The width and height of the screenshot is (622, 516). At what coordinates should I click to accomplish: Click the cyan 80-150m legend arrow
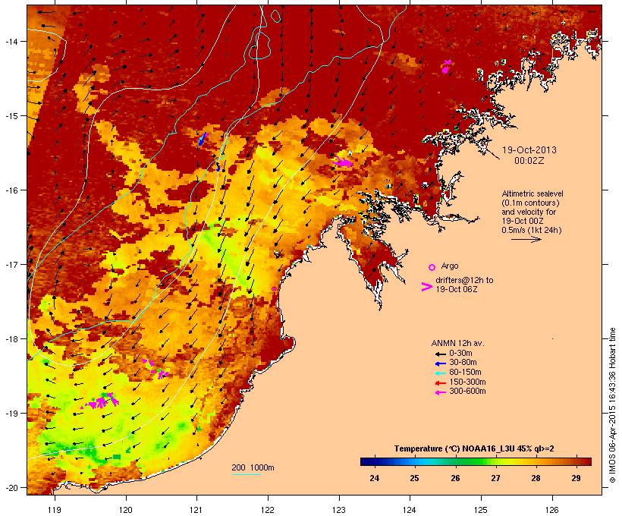(441, 373)
